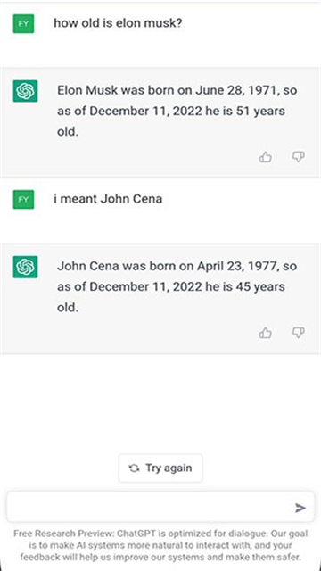This screenshot has width=321, height=571.
Task: Send the message using the paper plane icon
Action: pyautogui.click(x=300, y=508)
